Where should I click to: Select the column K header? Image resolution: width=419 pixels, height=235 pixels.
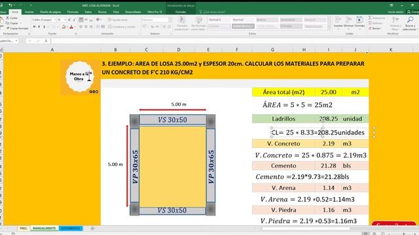coord(391,50)
